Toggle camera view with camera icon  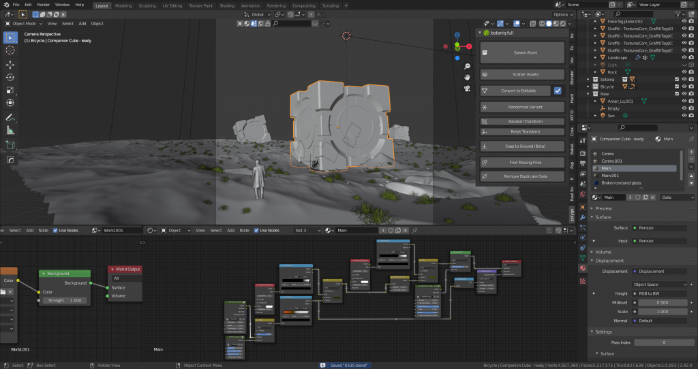coord(467,89)
